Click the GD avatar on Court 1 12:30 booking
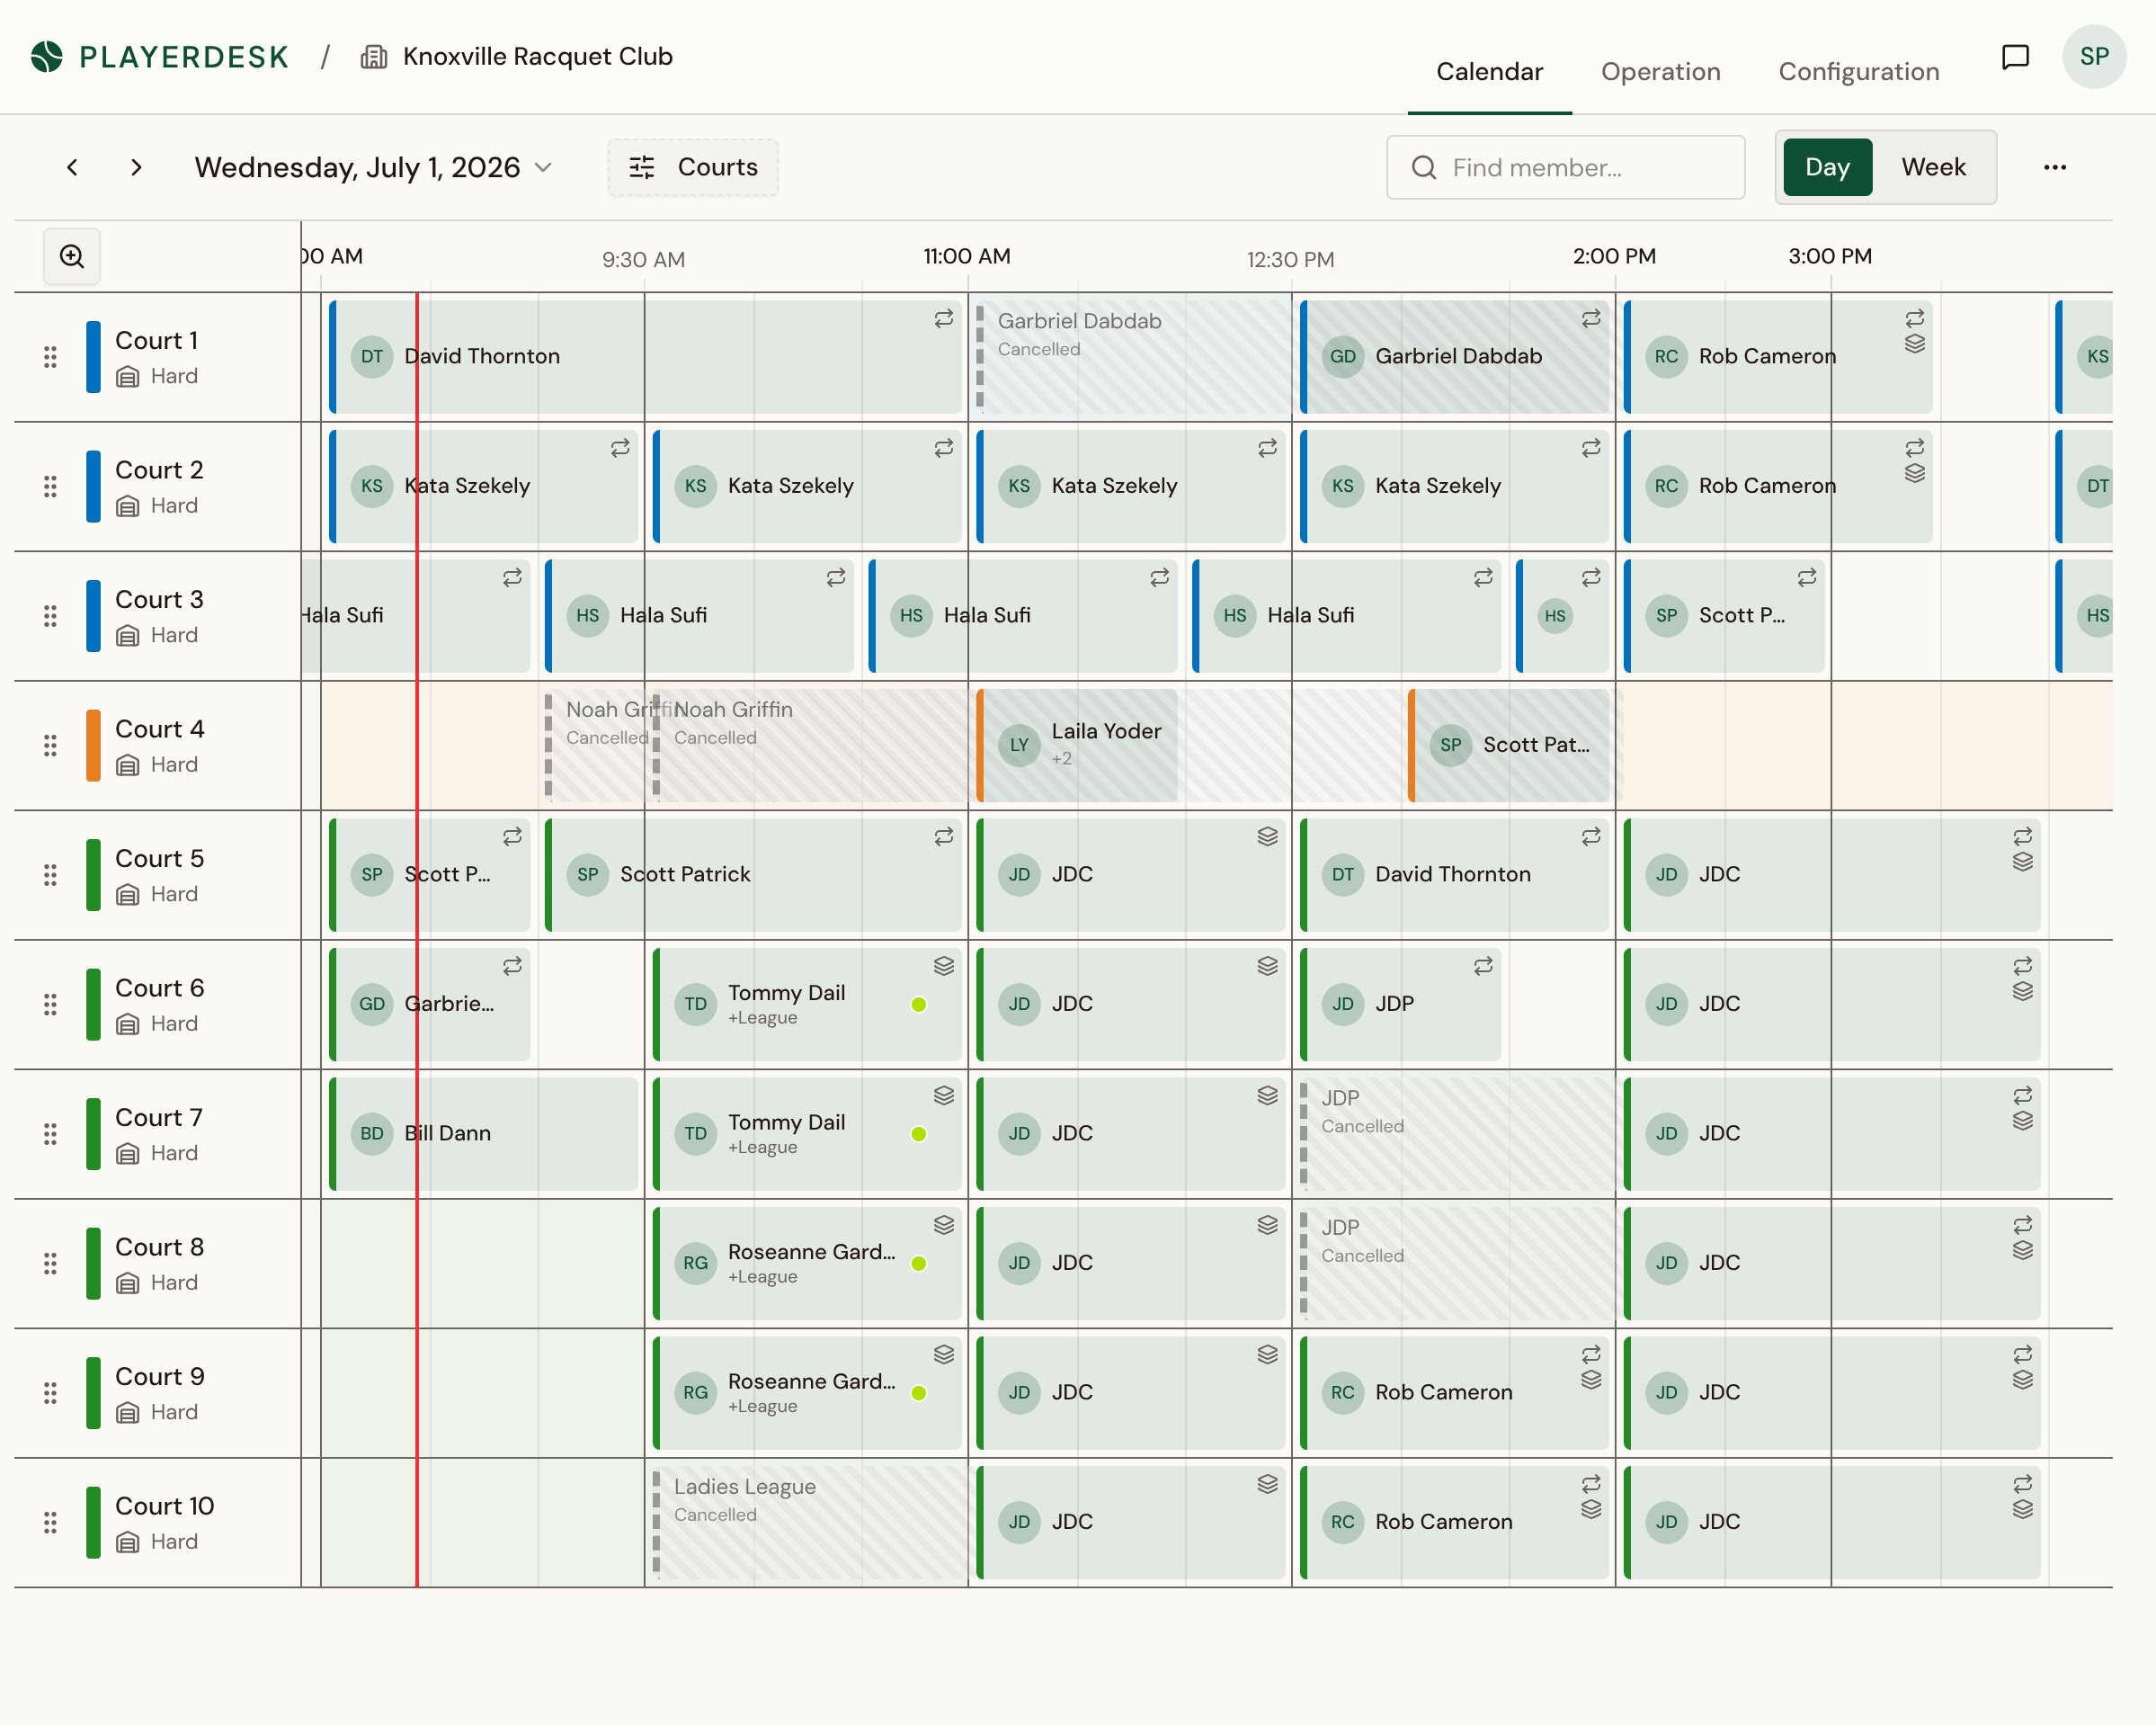2156x1725 pixels. point(1343,357)
